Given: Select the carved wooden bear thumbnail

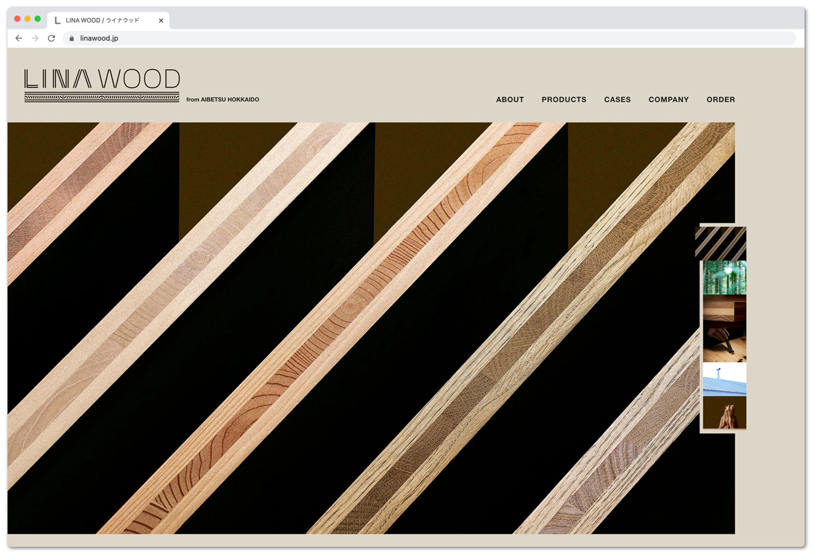Looking at the screenshot, I should [724, 412].
